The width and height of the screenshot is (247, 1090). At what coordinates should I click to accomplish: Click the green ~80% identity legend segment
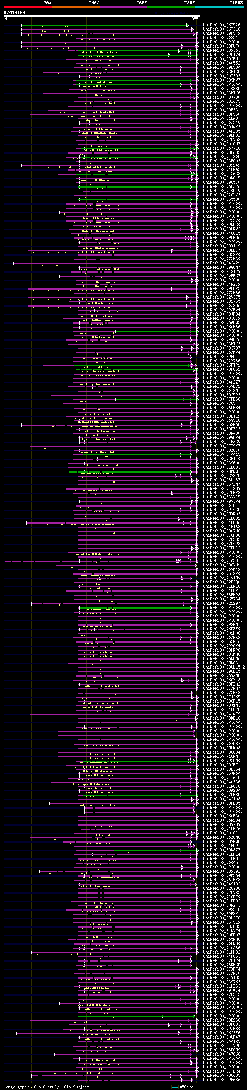[x=171, y=7]
